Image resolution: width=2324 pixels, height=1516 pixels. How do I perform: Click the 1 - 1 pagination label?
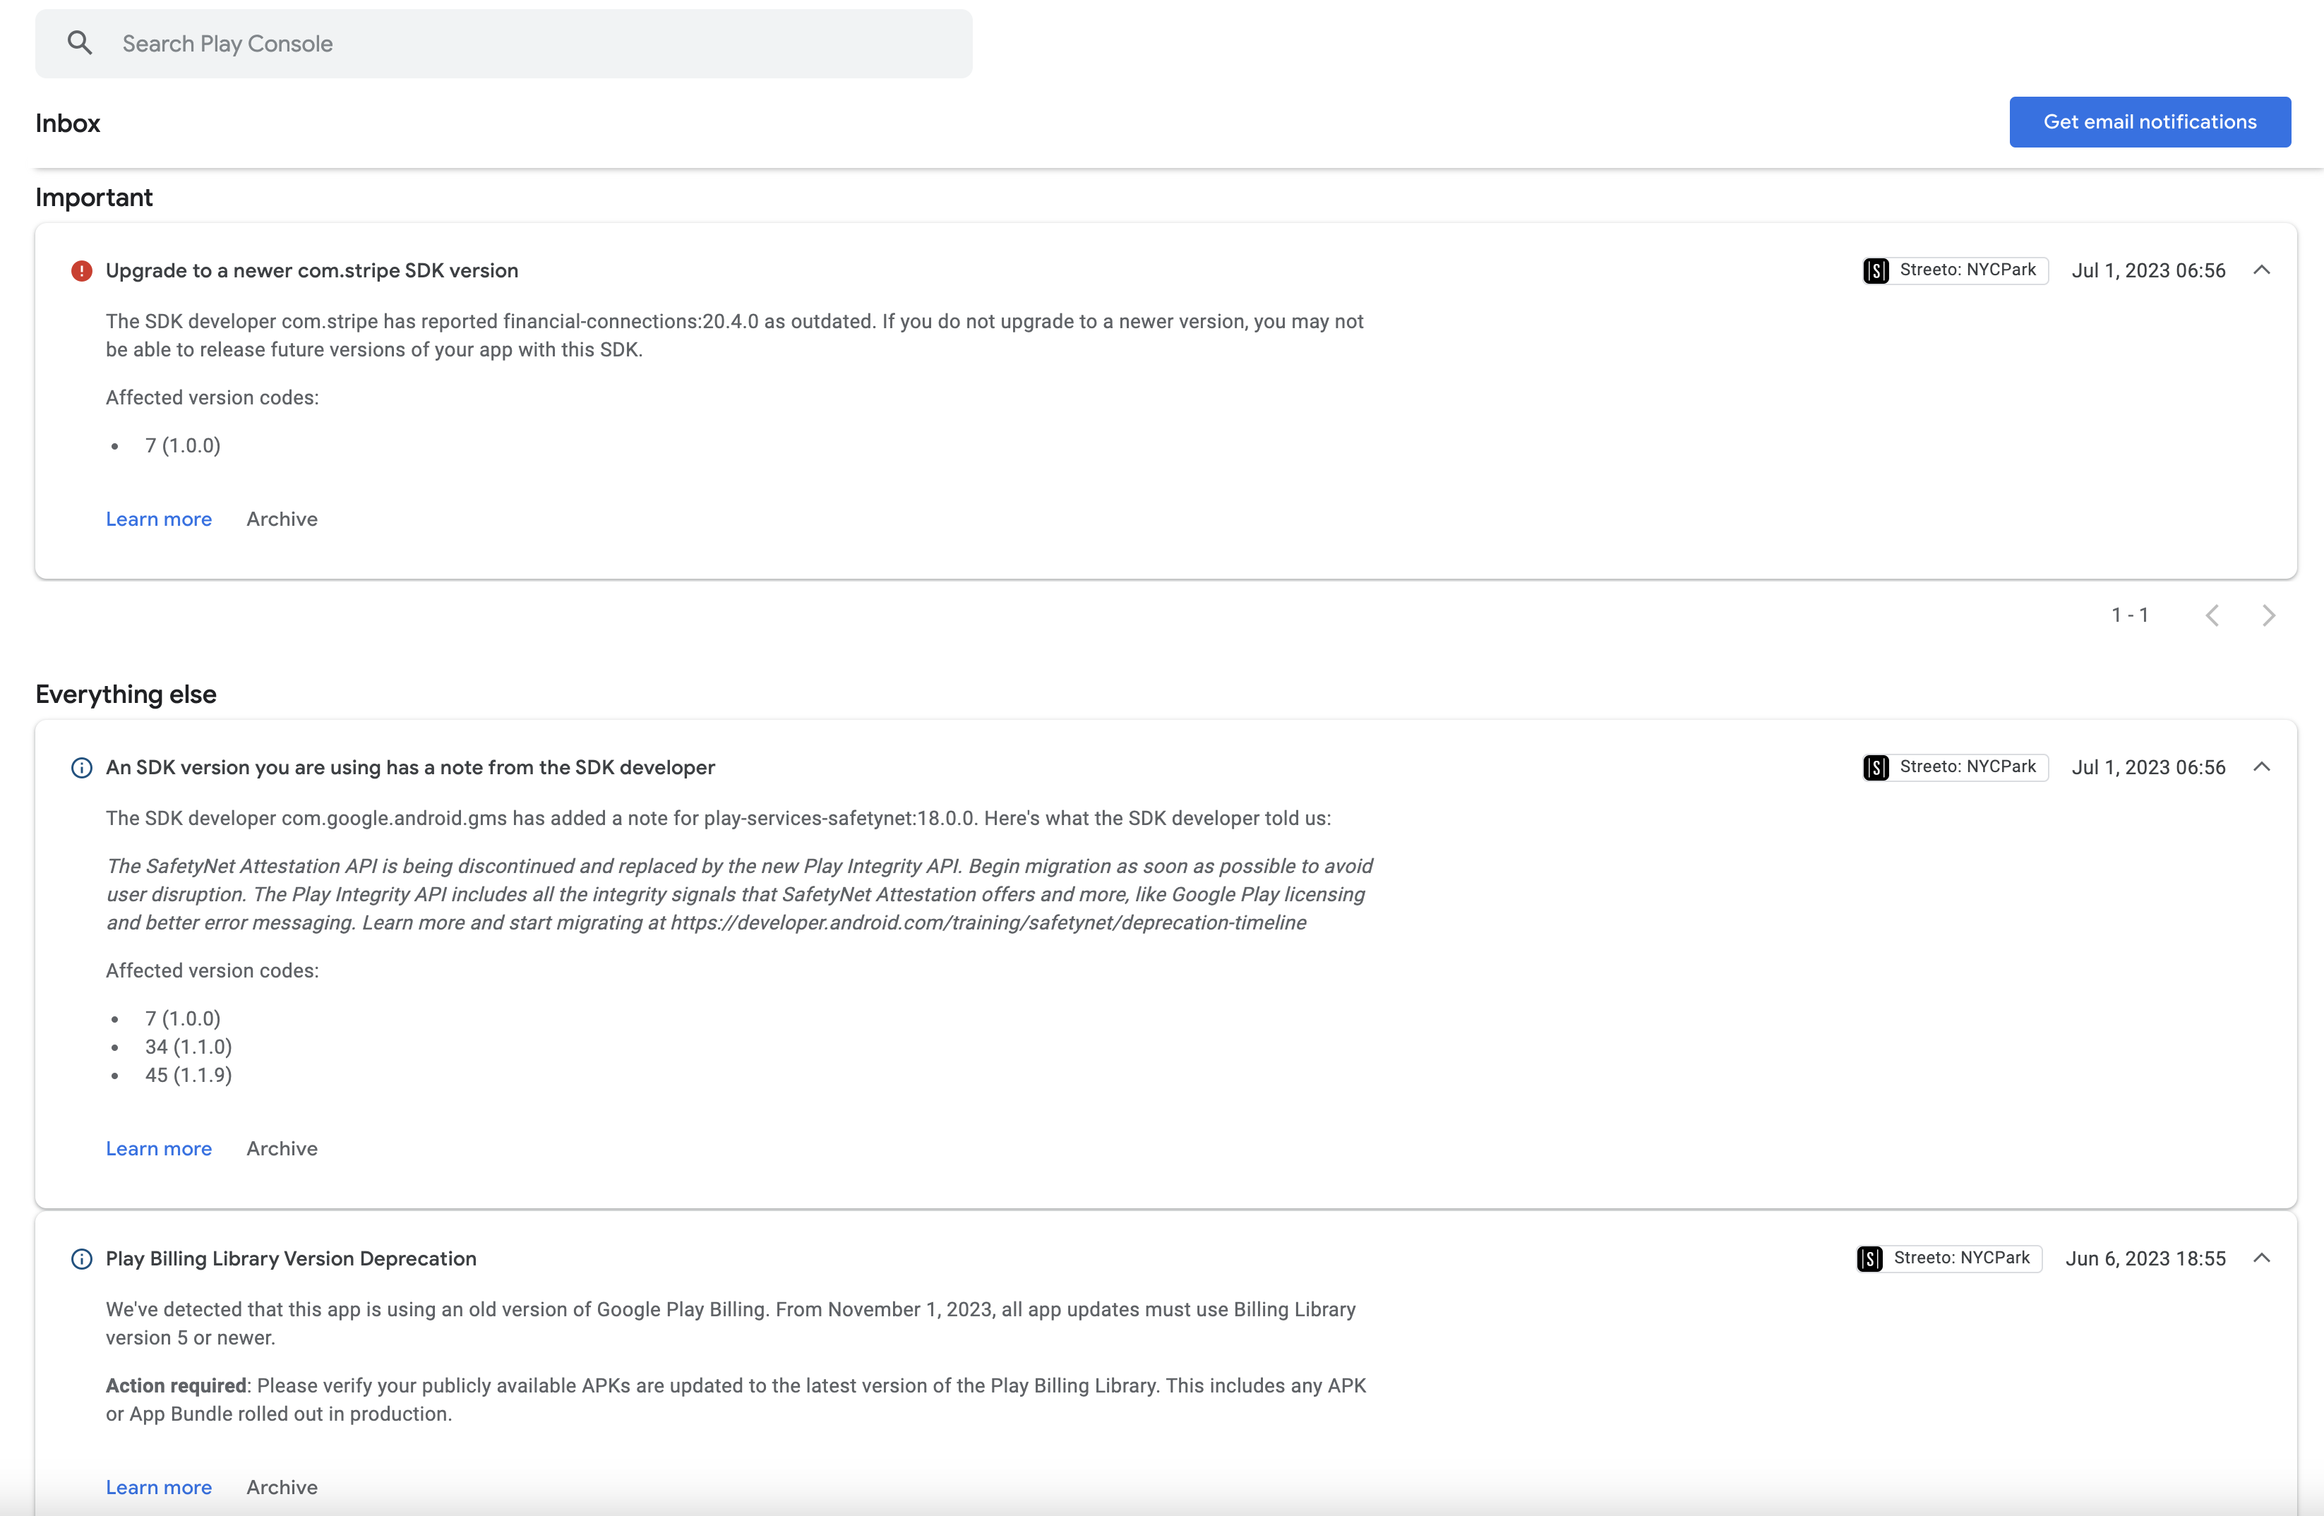click(x=2130, y=615)
